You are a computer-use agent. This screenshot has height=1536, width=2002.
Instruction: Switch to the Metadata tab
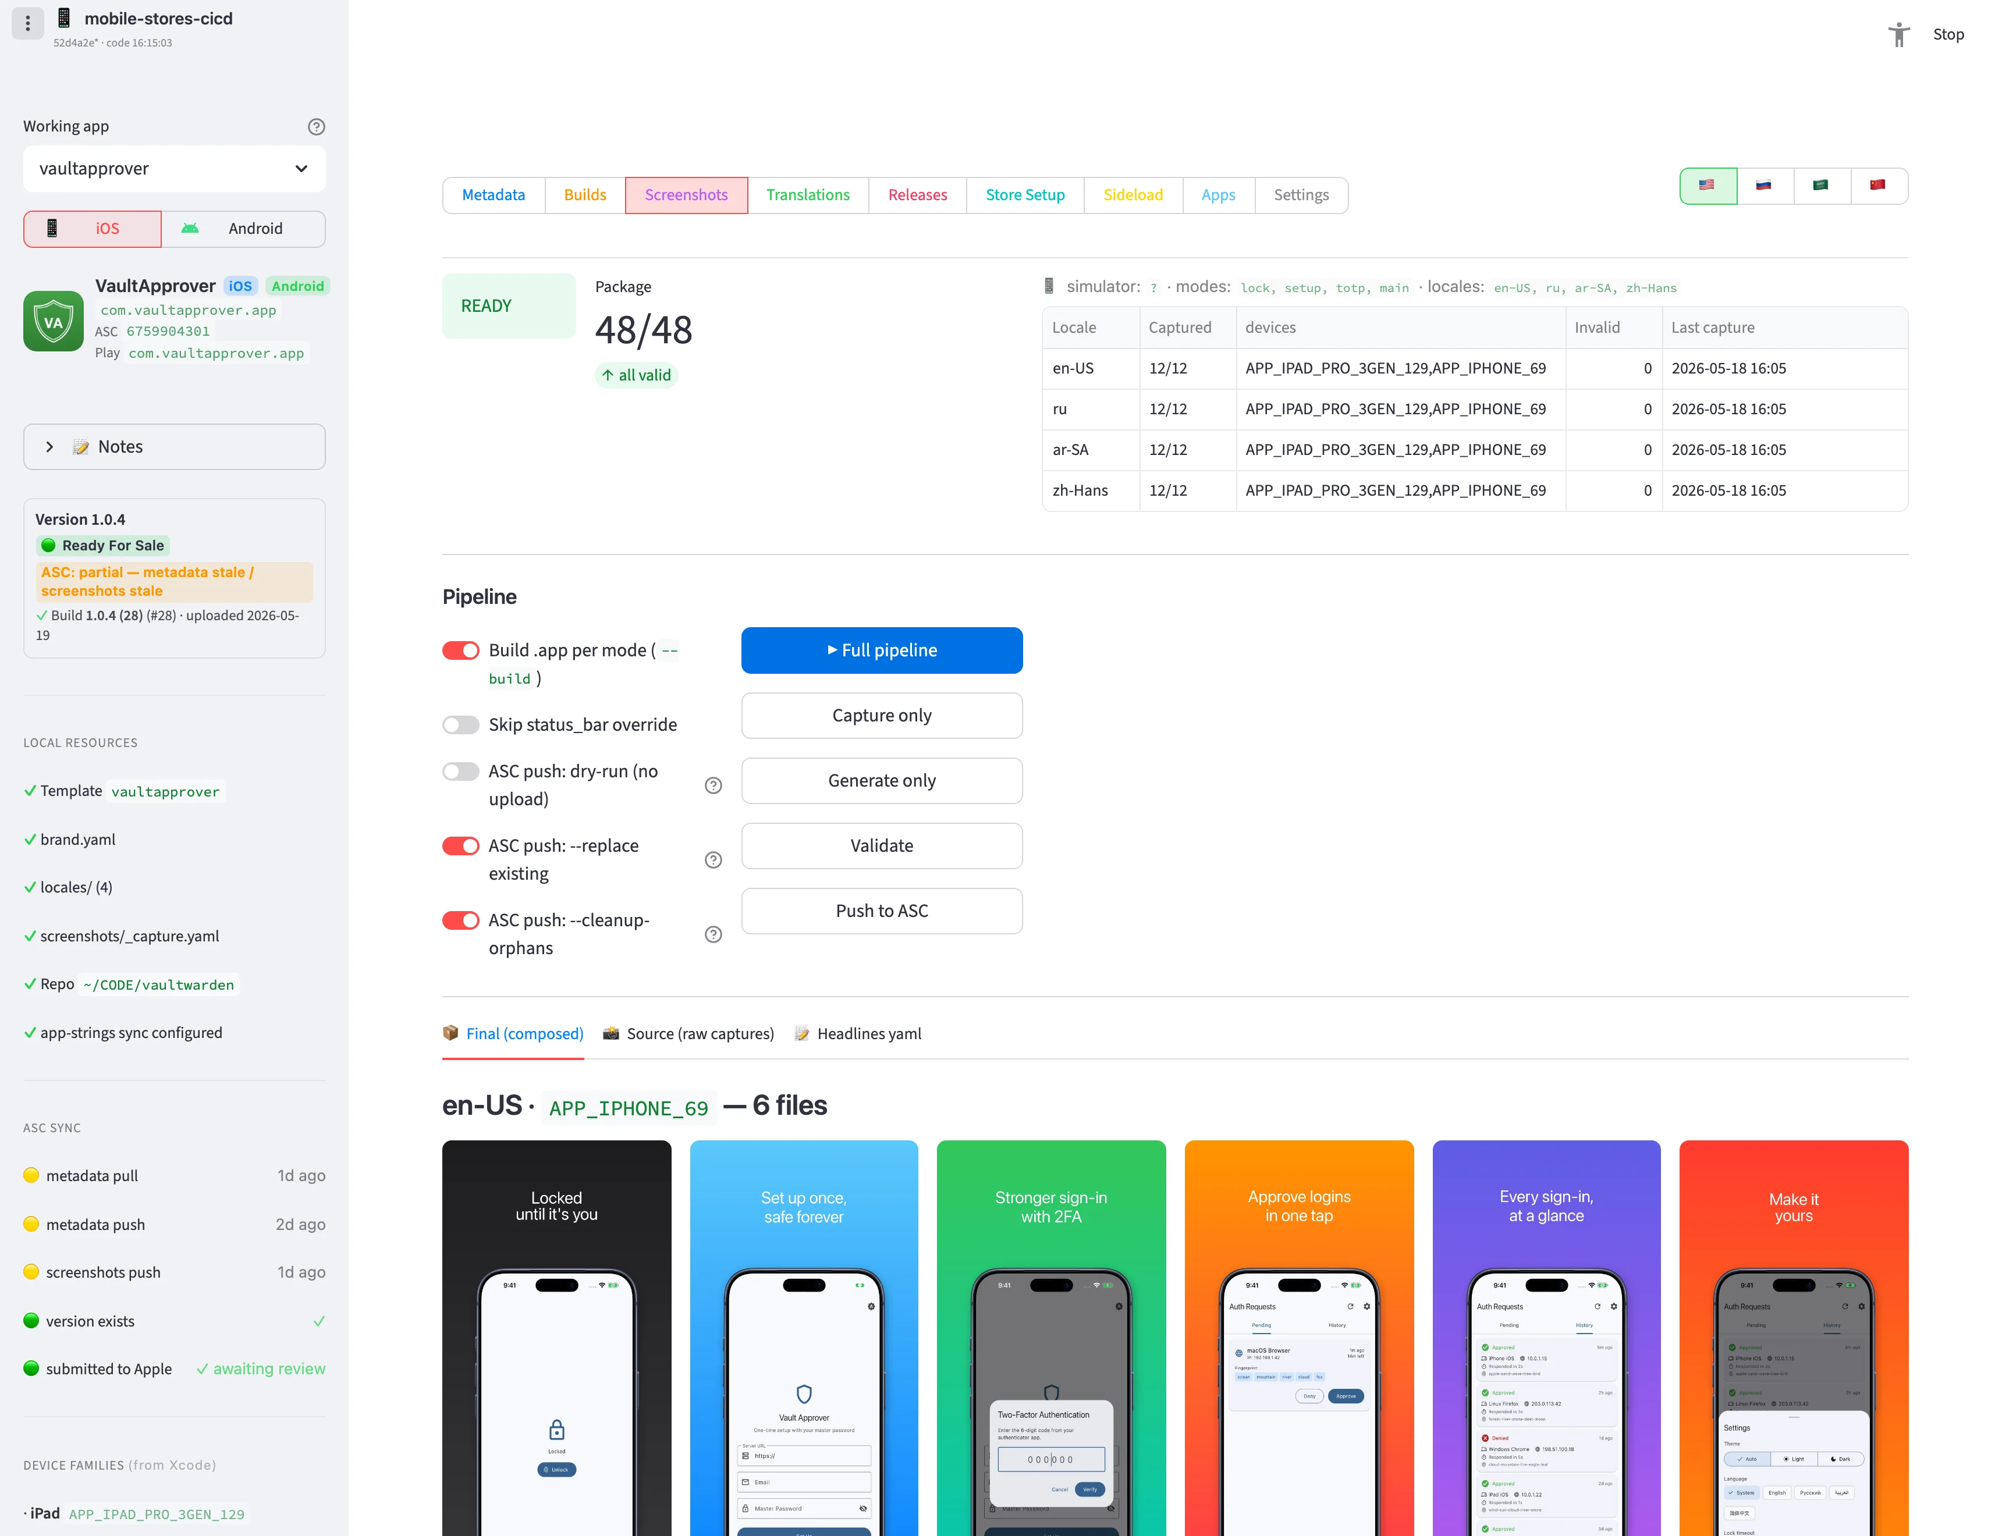pos(494,195)
